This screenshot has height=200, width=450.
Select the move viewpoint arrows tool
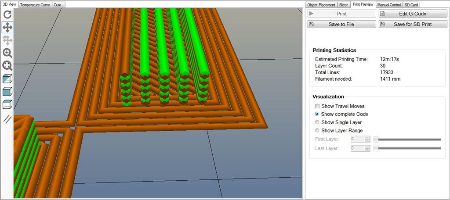7,28
